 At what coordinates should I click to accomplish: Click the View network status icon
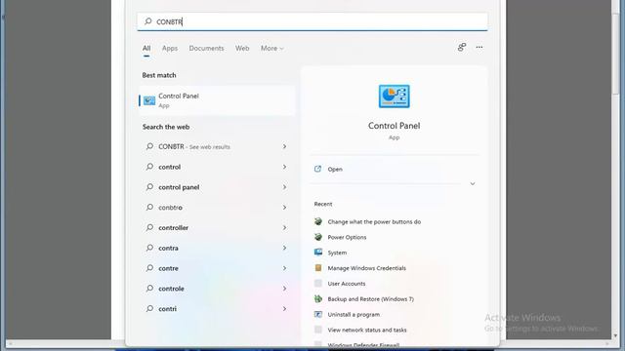318,330
